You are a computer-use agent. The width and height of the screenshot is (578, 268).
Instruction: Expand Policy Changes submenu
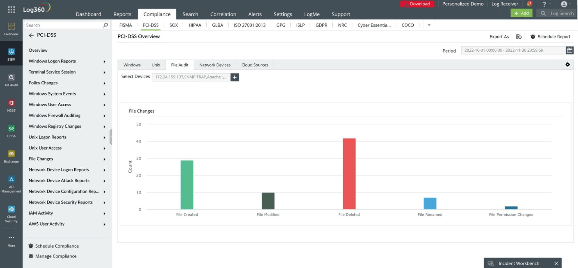click(x=104, y=83)
